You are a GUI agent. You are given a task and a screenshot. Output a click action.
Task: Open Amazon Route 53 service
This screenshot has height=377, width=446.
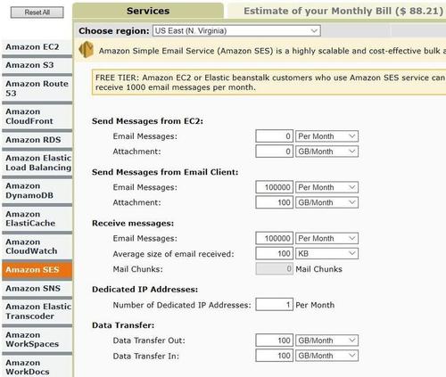point(37,88)
